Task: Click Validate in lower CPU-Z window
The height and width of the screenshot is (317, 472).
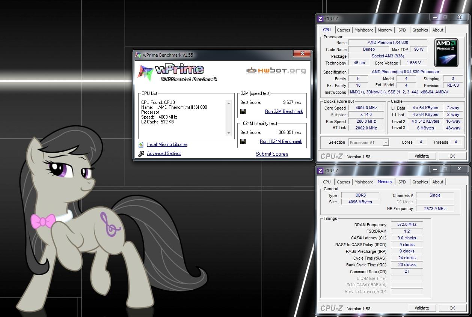Action: tap(422, 308)
